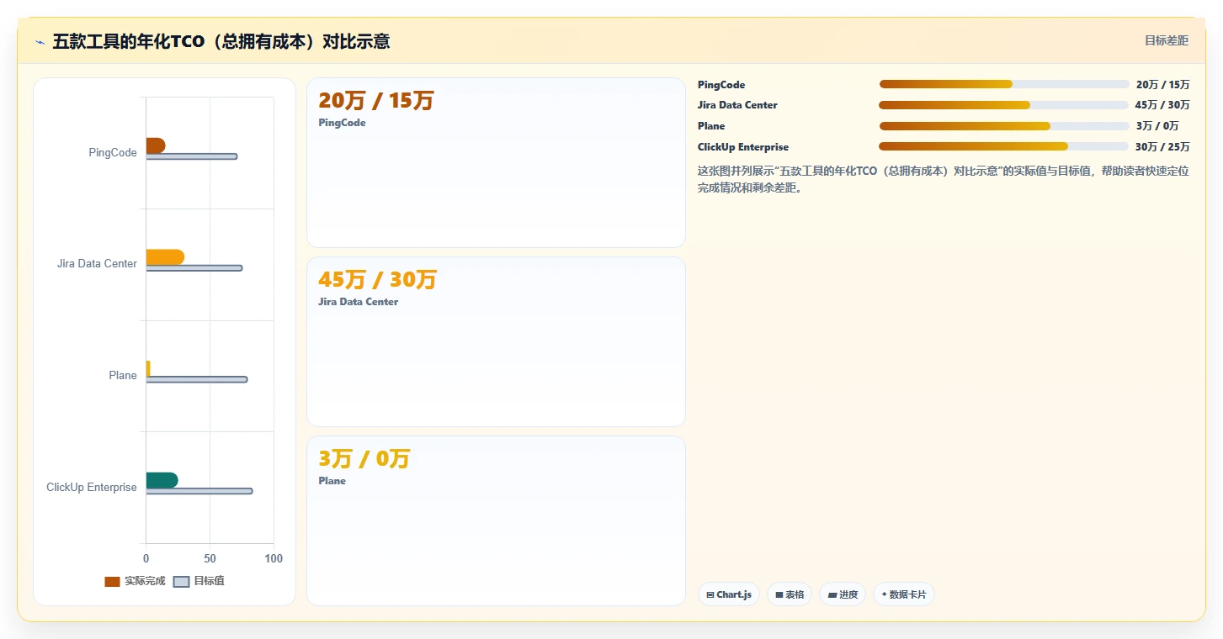Click ClickUp Enterprise gray target bar
Screen dimensions: 1223x639
coord(199,491)
